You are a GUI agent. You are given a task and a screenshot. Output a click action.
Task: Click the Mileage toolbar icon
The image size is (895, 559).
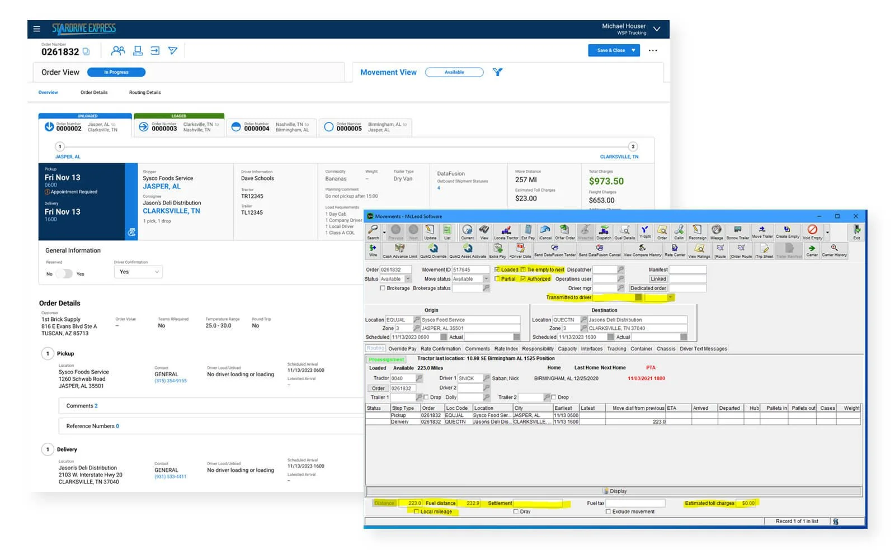717,233
